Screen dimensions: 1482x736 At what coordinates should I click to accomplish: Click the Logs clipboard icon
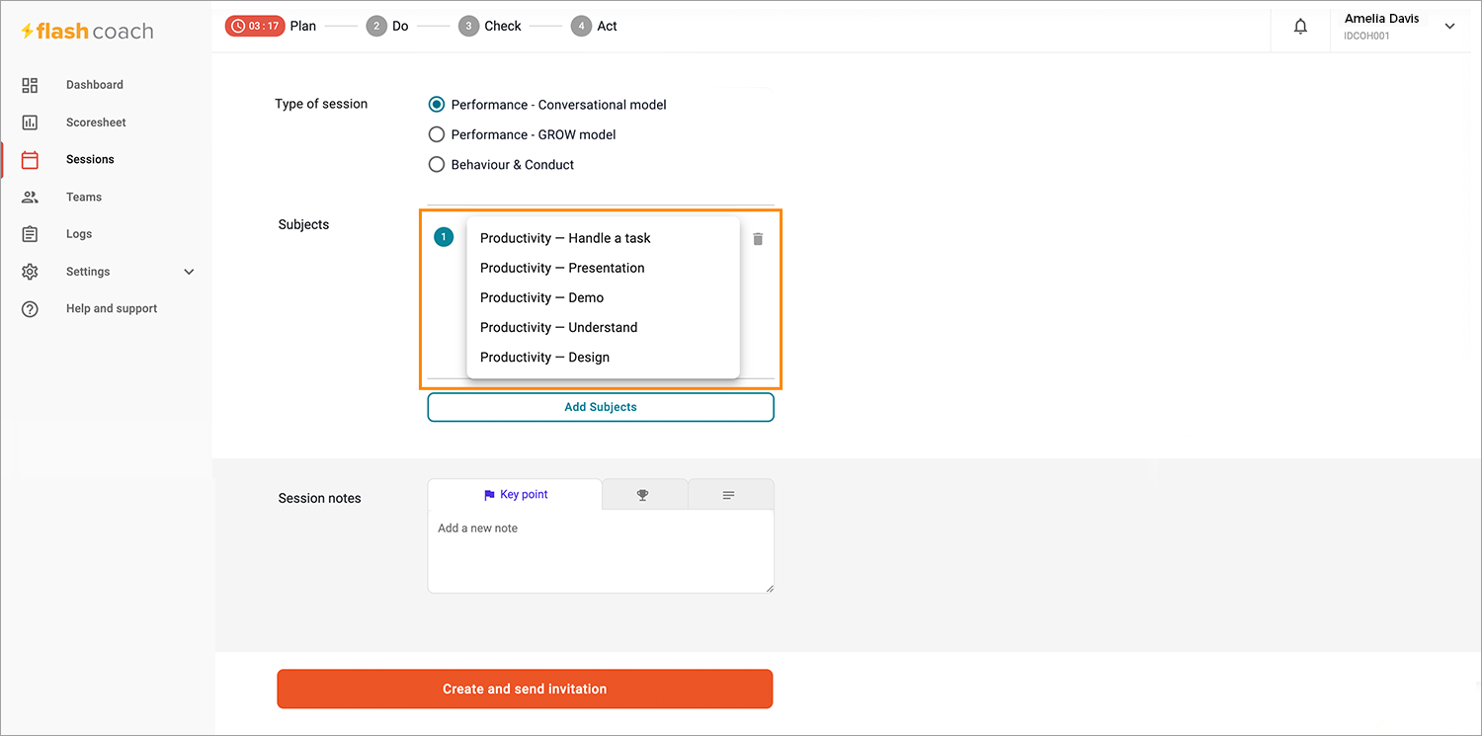coord(30,234)
